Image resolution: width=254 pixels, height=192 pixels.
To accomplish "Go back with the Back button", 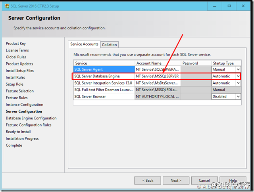I will [148, 180].
